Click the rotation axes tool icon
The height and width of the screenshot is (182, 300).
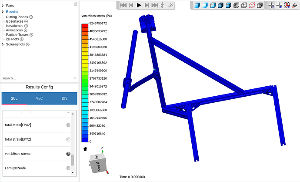point(287,5)
